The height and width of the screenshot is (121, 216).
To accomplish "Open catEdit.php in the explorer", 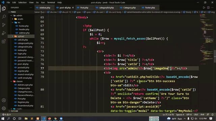I will pos(23,40).
